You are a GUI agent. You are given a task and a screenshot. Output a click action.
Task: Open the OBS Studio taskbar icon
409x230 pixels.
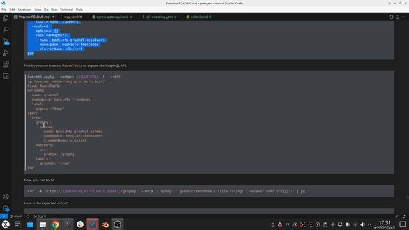click(118, 224)
